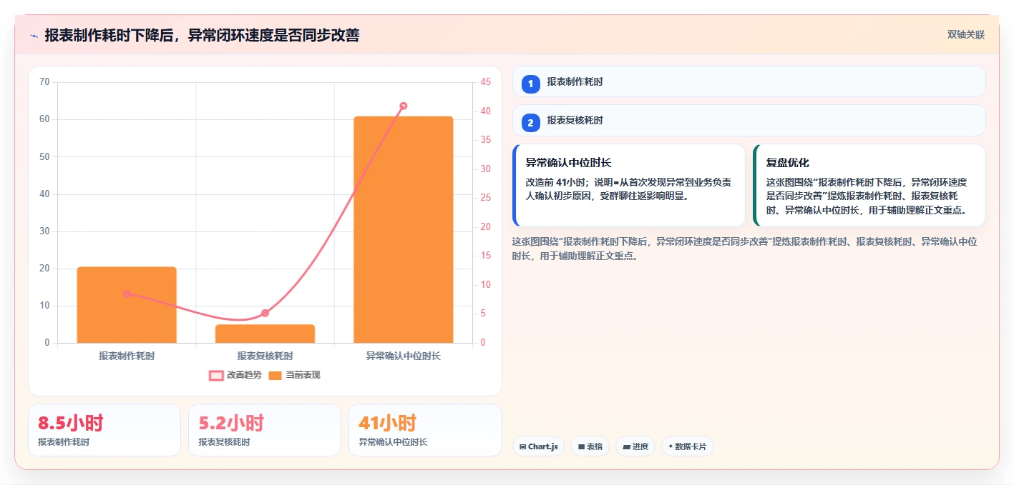Select the 41小时 stat card
1014x485 pixels.
tap(425, 430)
